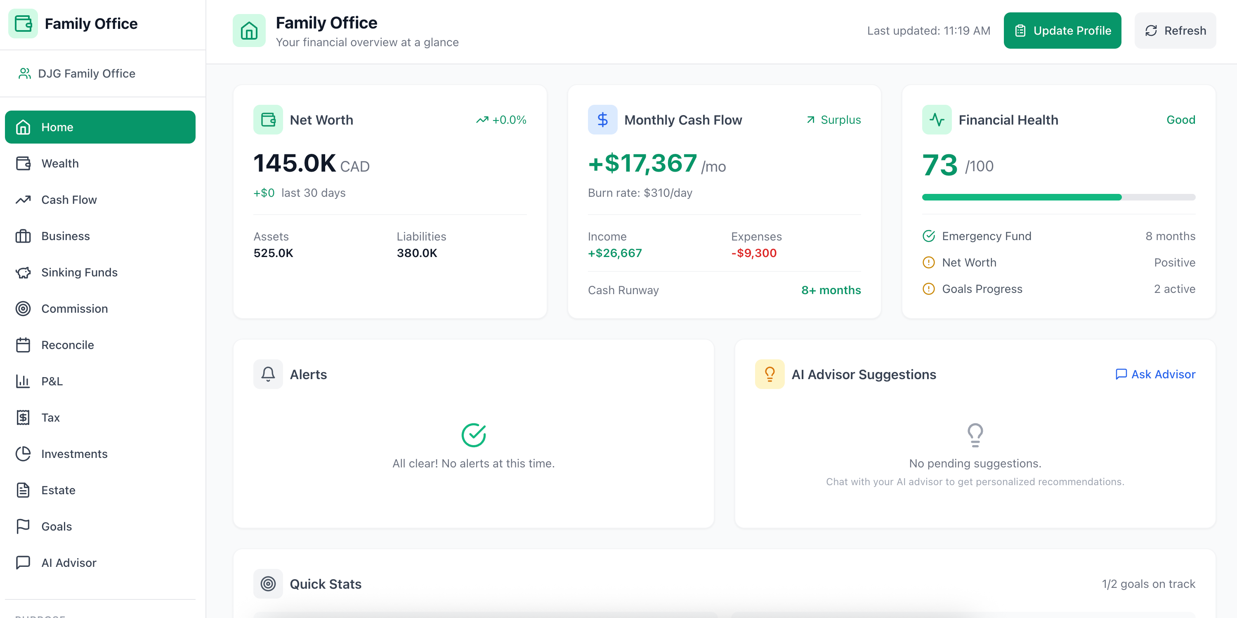Open the Estate section
1237x618 pixels.
(58, 490)
